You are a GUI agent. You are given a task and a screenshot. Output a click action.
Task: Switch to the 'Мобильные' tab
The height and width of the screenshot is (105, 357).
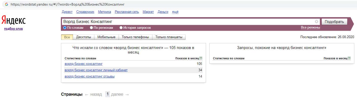coord(106,37)
